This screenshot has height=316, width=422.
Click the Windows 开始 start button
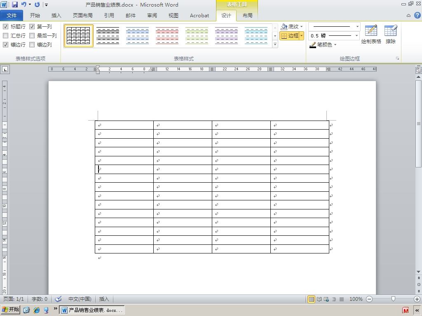click(x=11, y=310)
